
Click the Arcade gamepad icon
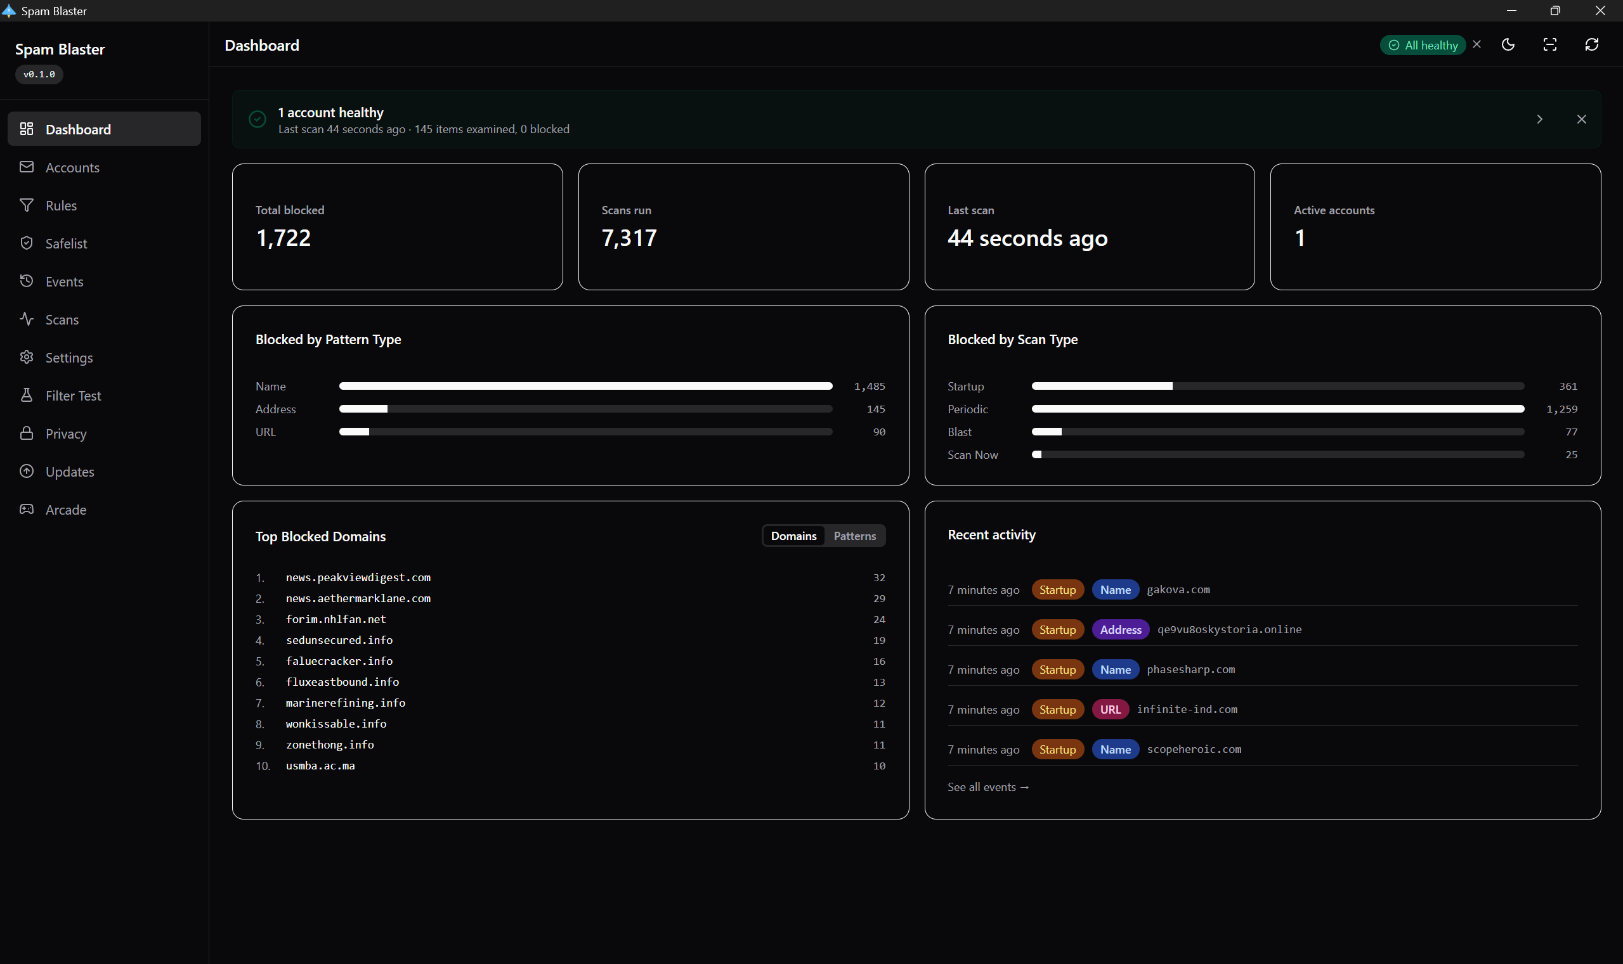tap(27, 509)
